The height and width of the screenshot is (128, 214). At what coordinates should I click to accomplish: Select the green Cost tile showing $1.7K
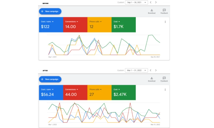point(124,25)
